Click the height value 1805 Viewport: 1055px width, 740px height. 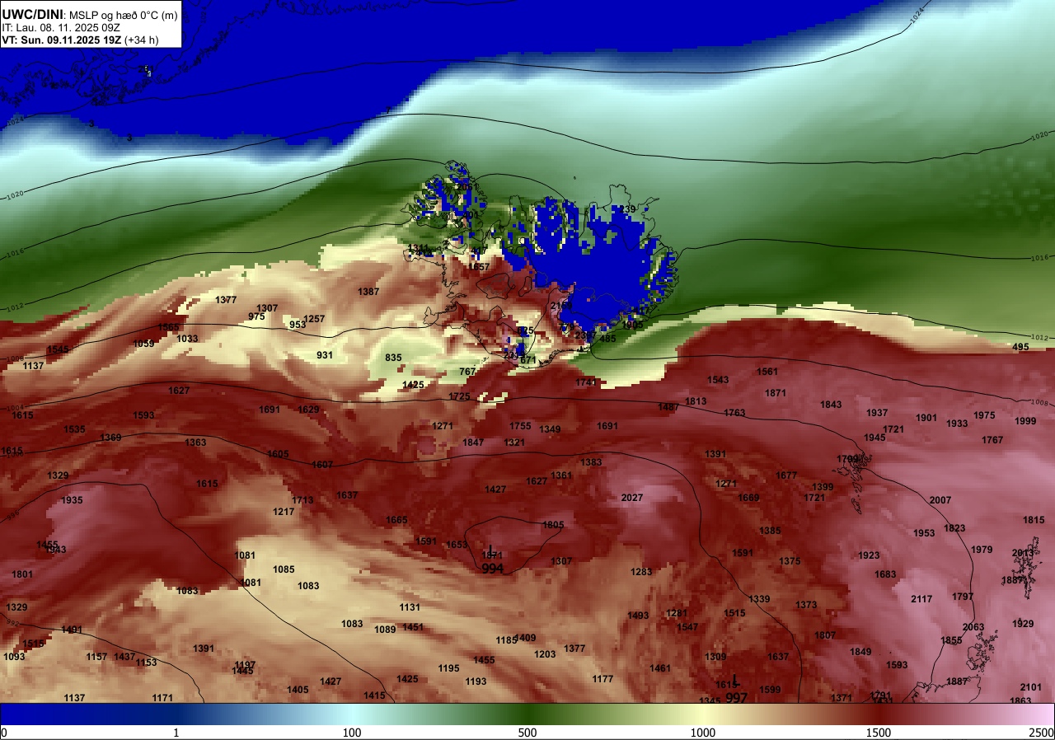pos(553,525)
